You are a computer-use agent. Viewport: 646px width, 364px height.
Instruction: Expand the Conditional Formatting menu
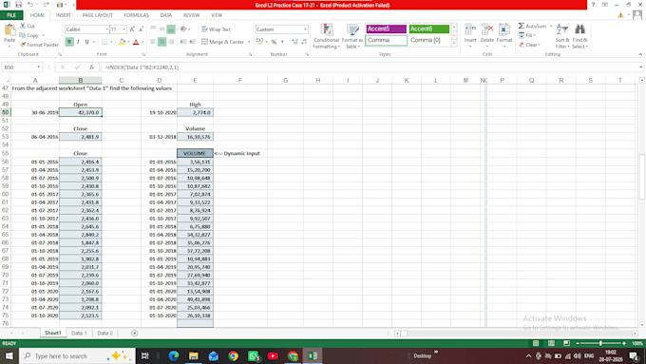pos(326,36)
